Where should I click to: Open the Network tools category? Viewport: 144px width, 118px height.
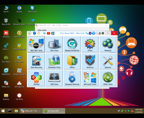(x=108, y=44)
